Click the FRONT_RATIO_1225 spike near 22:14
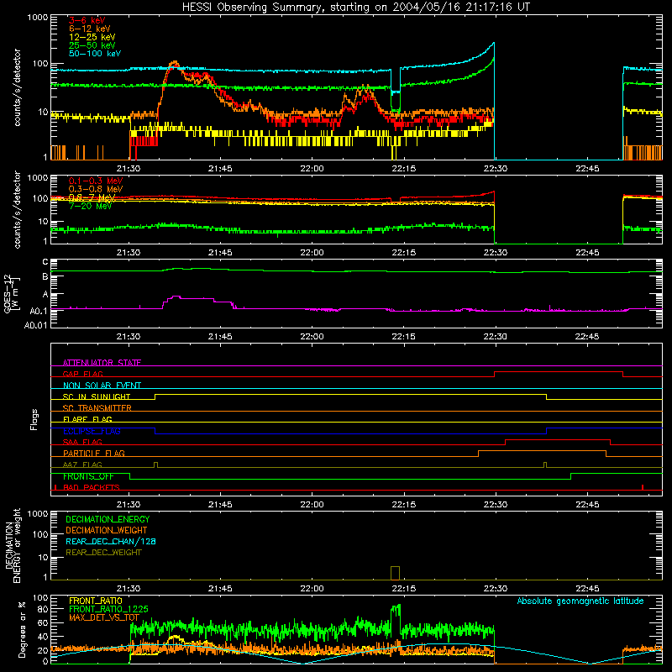This screenshot has width=672, height=672. tap(396, 607)
